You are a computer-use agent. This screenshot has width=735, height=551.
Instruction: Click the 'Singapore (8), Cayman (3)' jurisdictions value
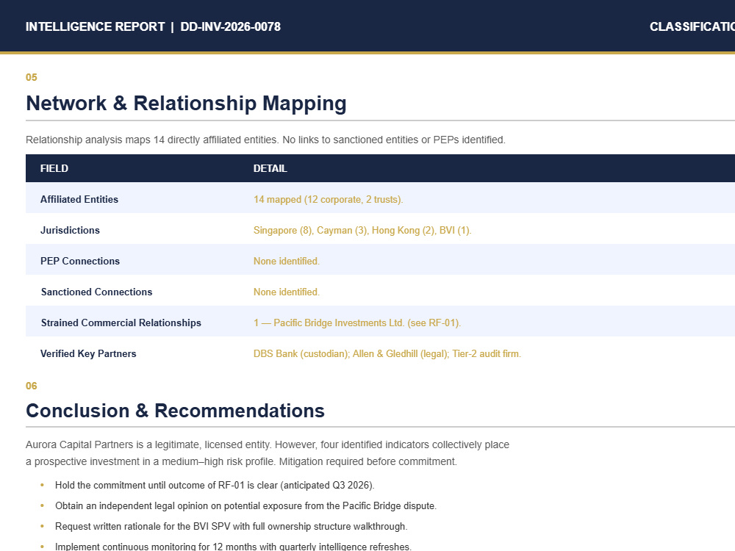(x=362, y=230)
